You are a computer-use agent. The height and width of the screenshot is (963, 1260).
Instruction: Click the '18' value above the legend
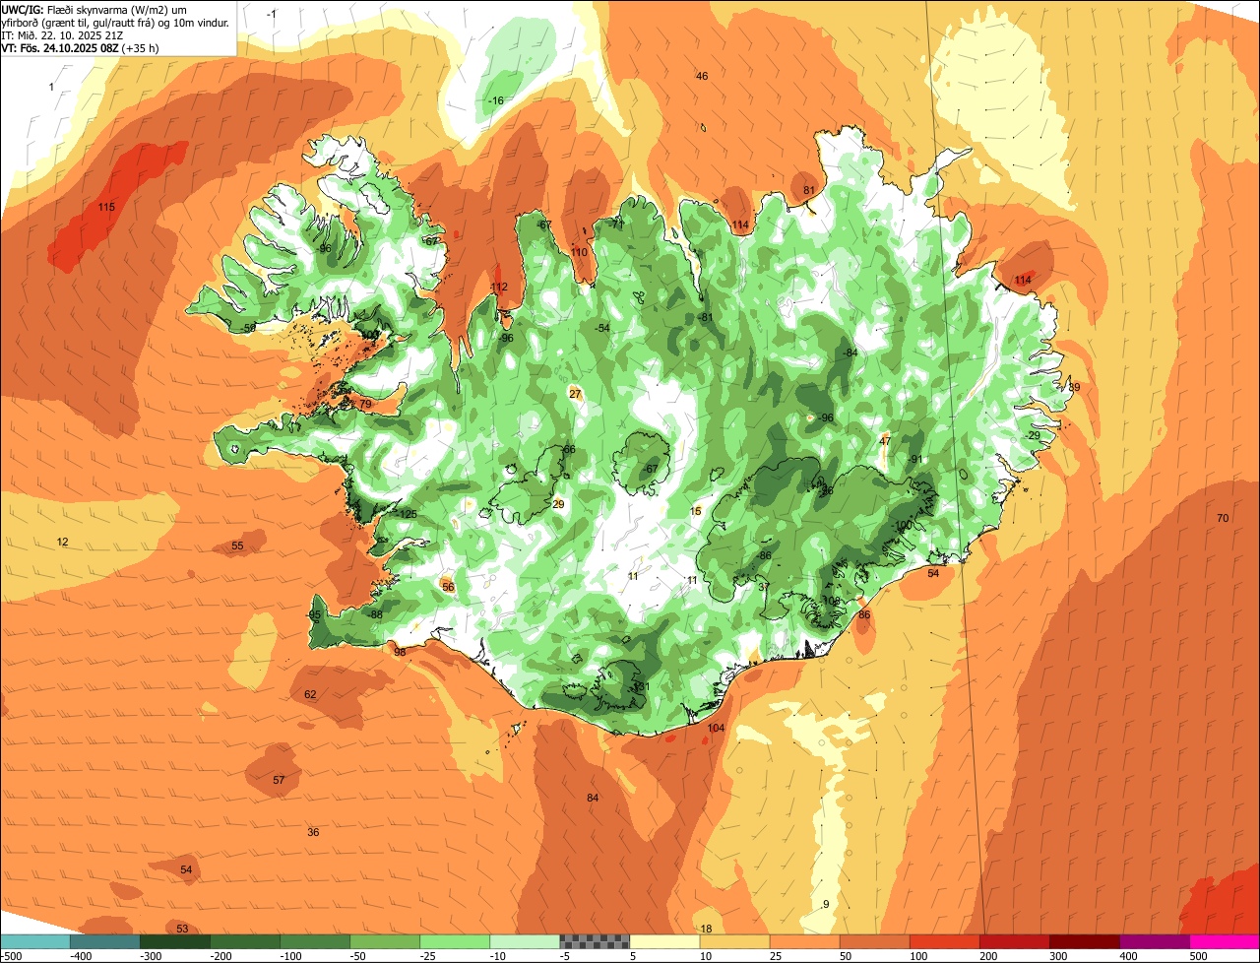coord(706,929)
